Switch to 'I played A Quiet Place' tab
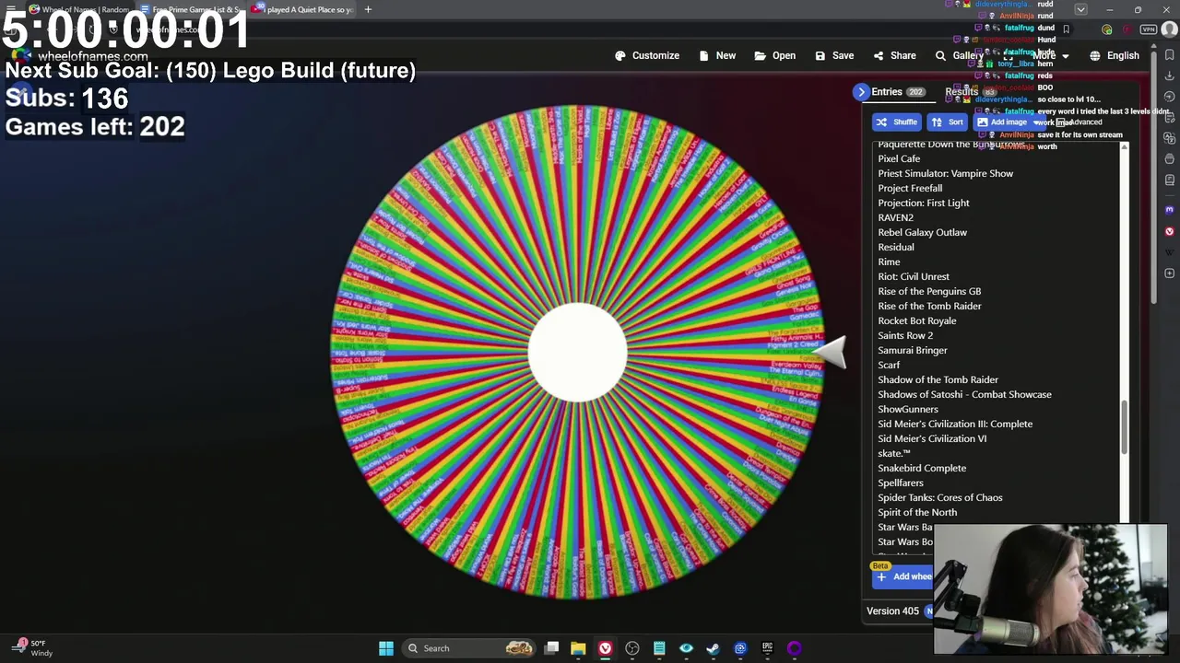Viewport: 1180px width, 663px height. click(x=302, y=9)
